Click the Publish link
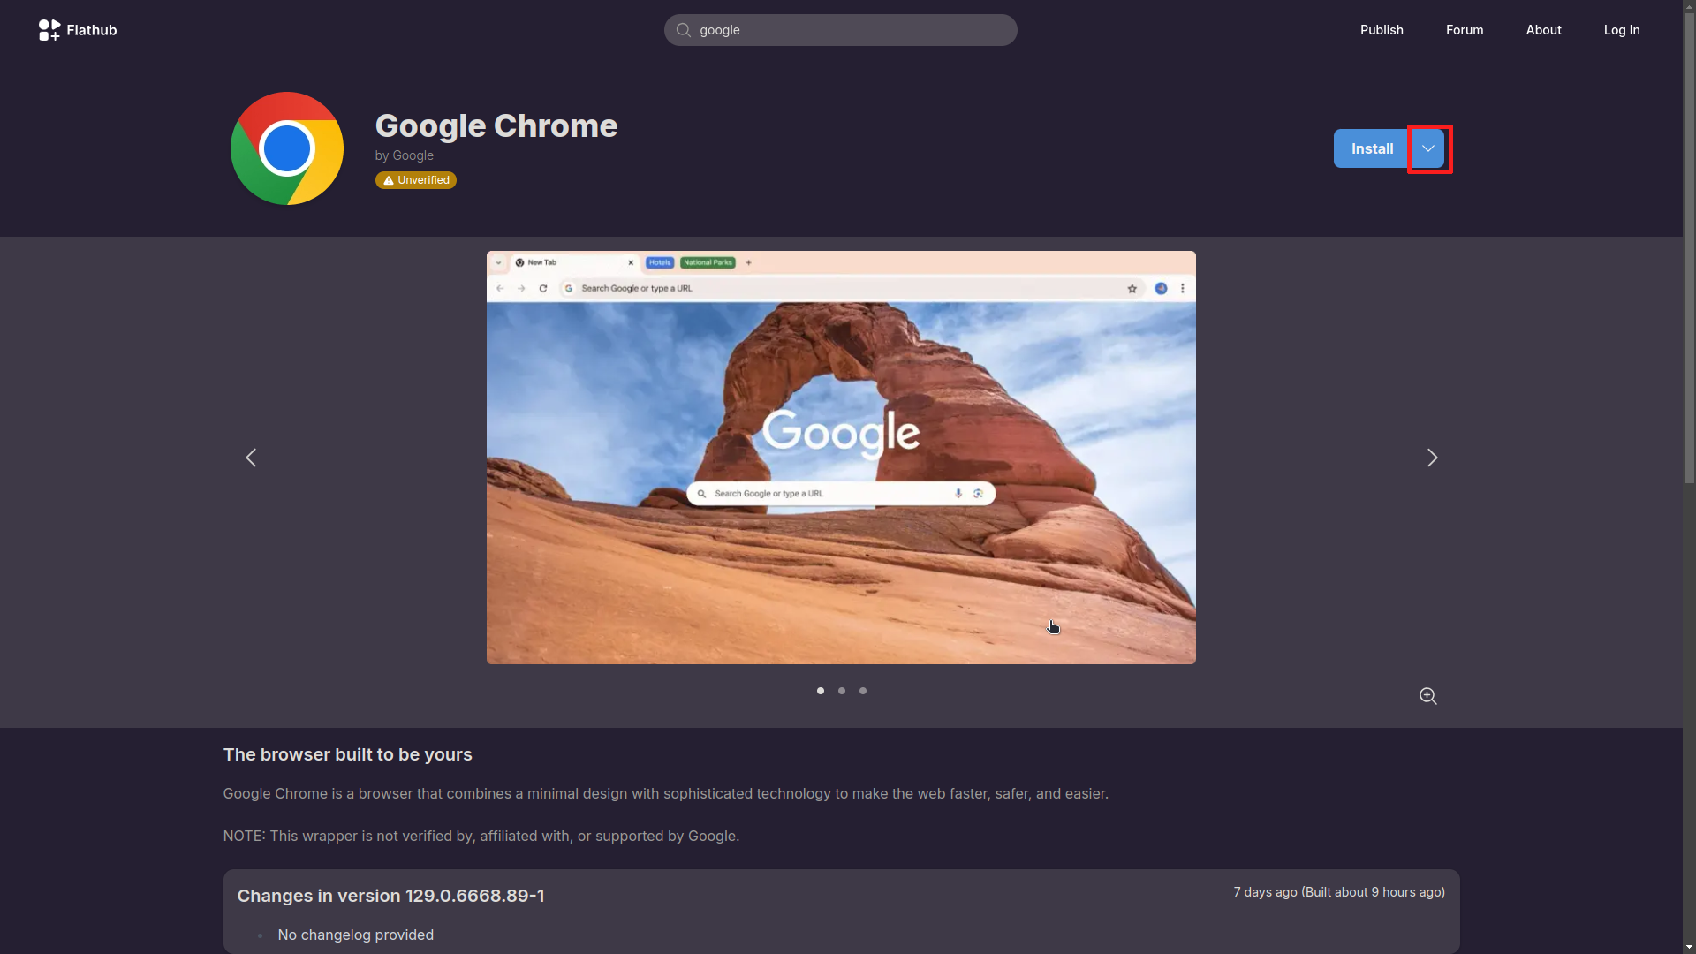Viewport: 1696px width, 954px height. click(1382, 29)
